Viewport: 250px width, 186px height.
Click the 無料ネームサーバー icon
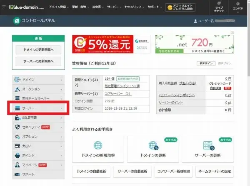[x=17, y=98]
